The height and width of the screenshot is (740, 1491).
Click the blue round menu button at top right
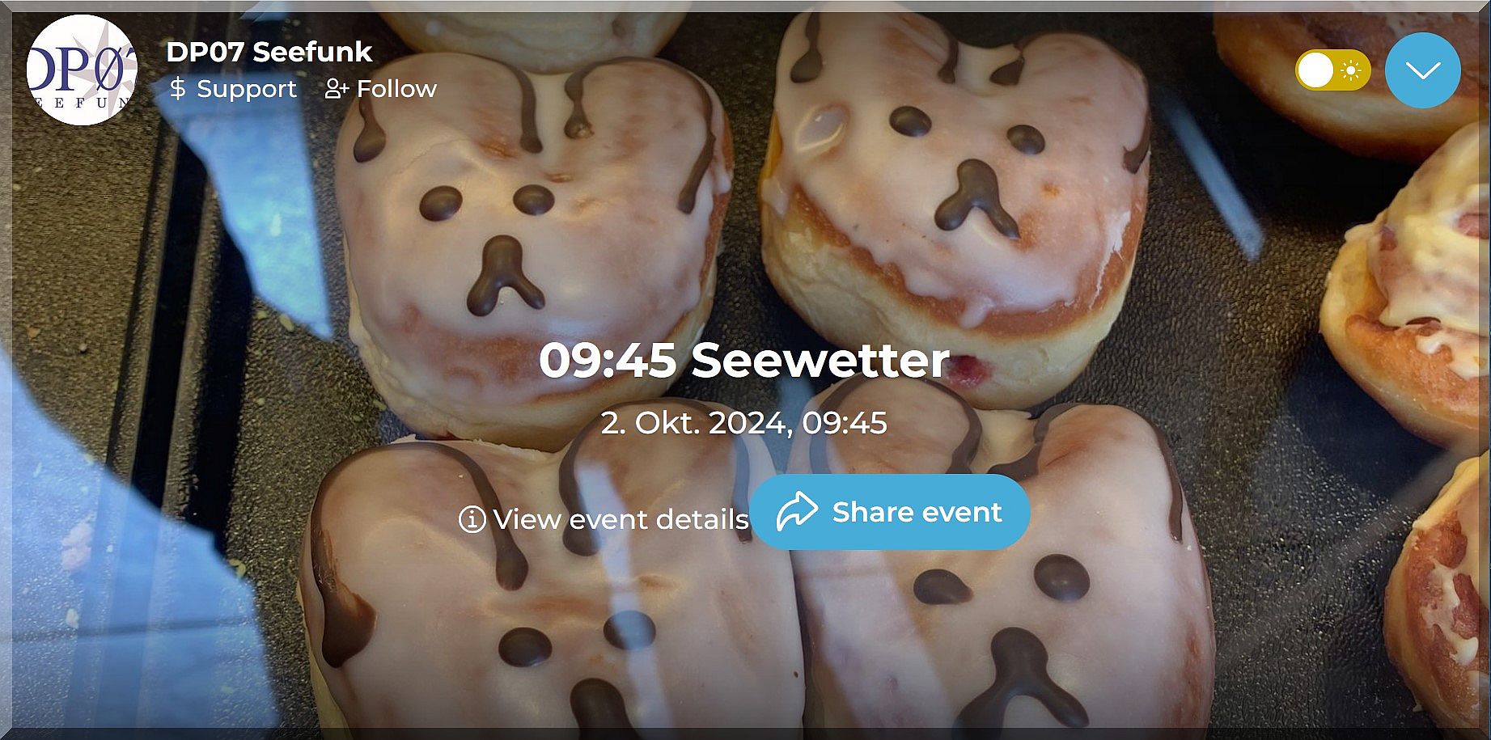click(x=1422, y=70)
